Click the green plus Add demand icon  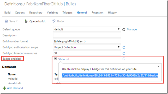point(4,88)
